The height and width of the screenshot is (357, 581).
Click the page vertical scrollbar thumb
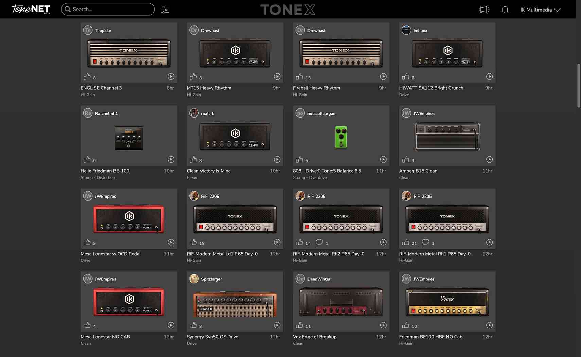578,86
